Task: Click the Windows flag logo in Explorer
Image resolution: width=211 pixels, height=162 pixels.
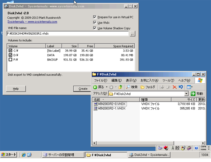Action: coord(200,80)
